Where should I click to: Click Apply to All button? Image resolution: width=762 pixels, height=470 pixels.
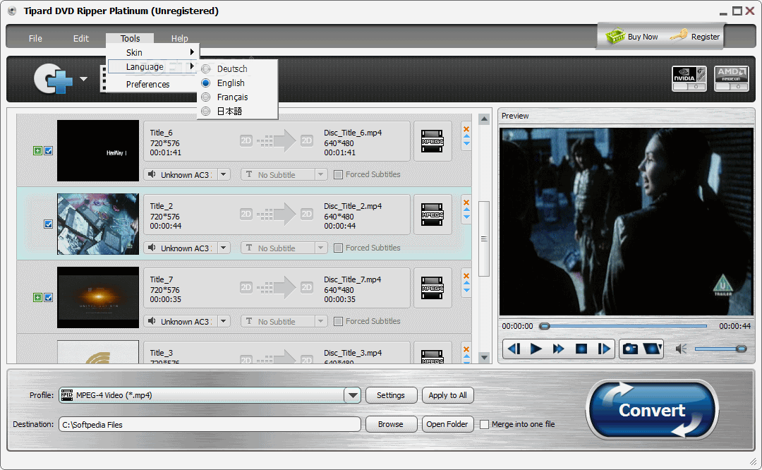447,395
